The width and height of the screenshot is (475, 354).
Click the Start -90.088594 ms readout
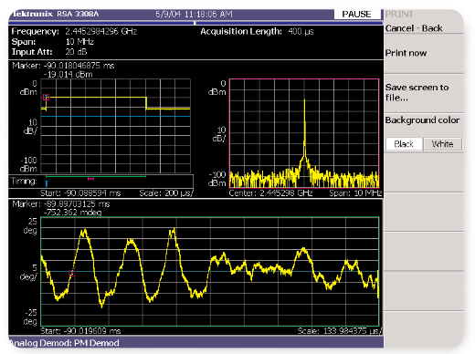click(80, 193)
